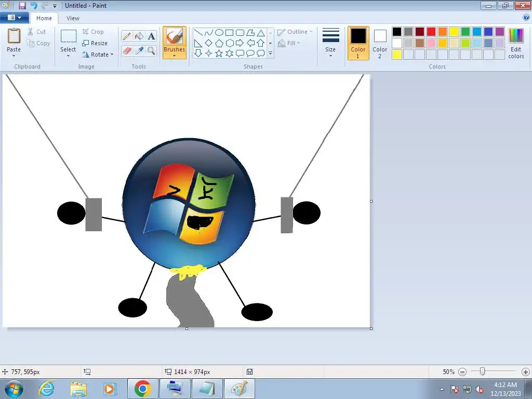Pick the red color swatch
The image size is (532, 399).
pos(431,32)
